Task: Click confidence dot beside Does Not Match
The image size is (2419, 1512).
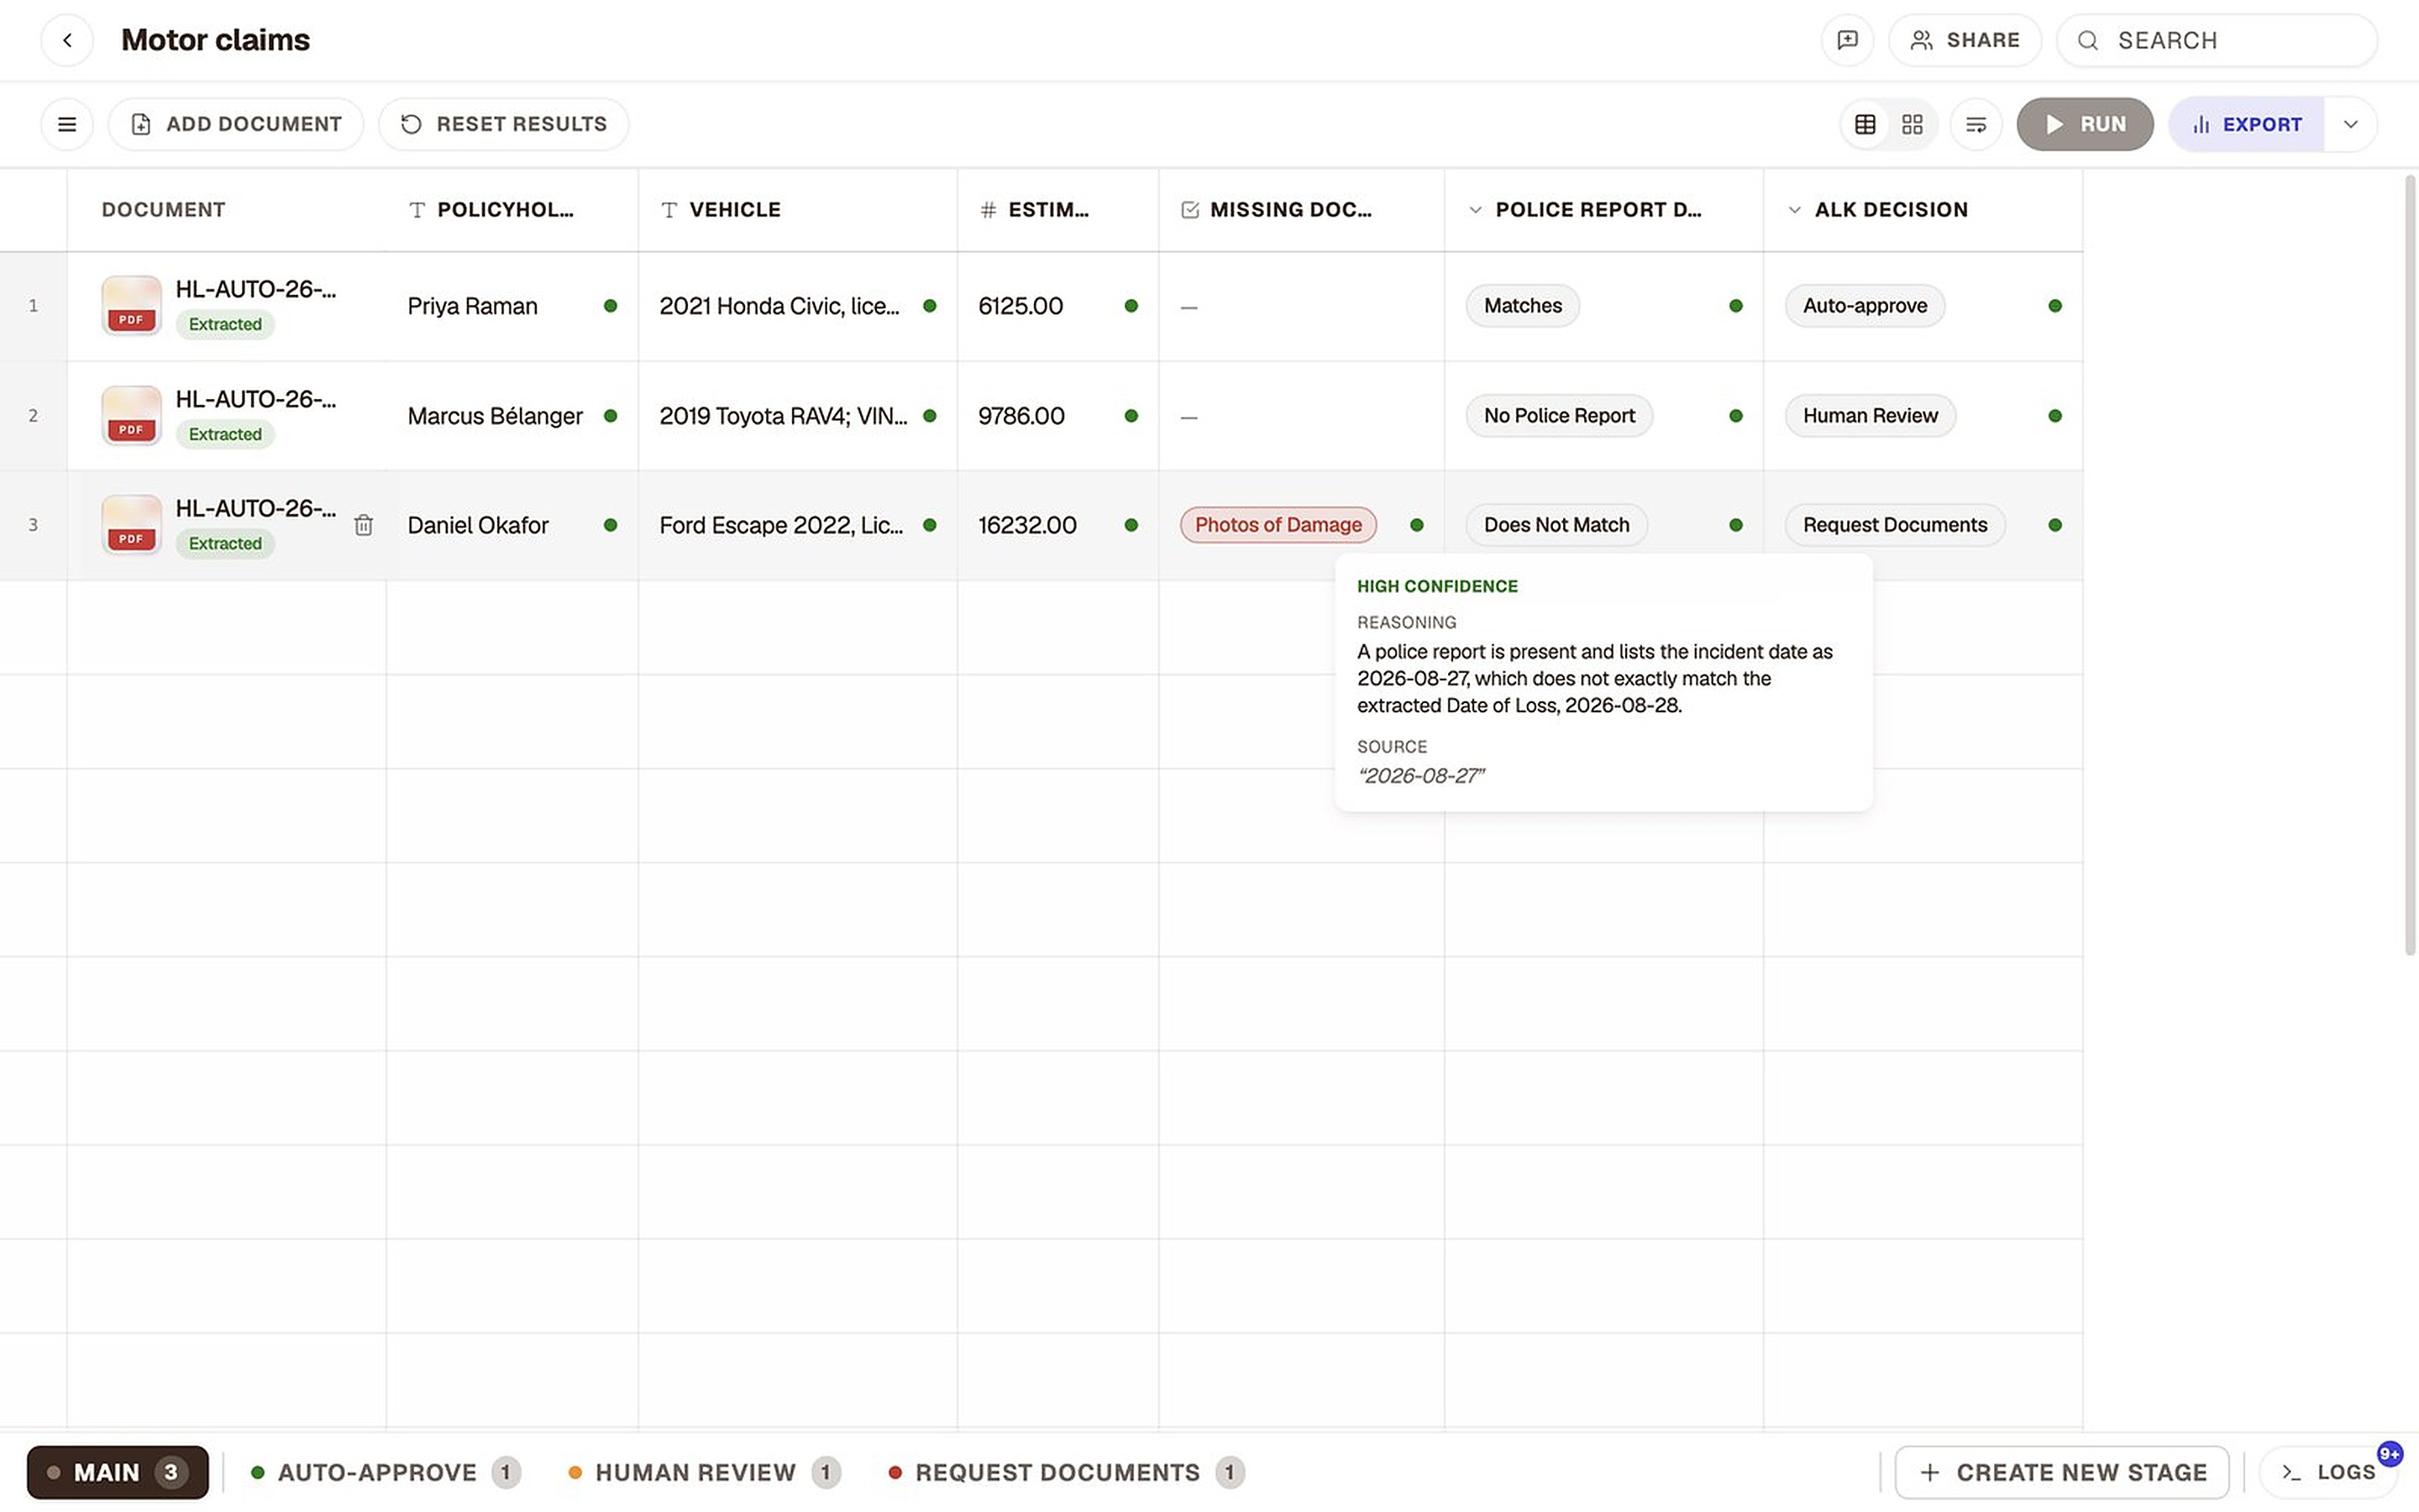Action: click(x=1736, y=525)
